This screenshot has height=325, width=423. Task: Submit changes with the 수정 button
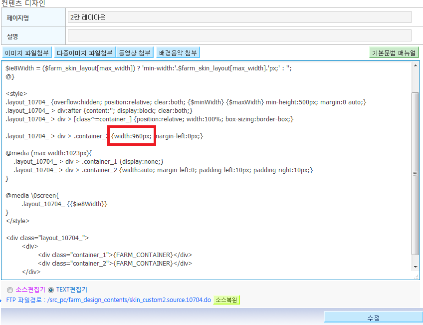(373, 318)
